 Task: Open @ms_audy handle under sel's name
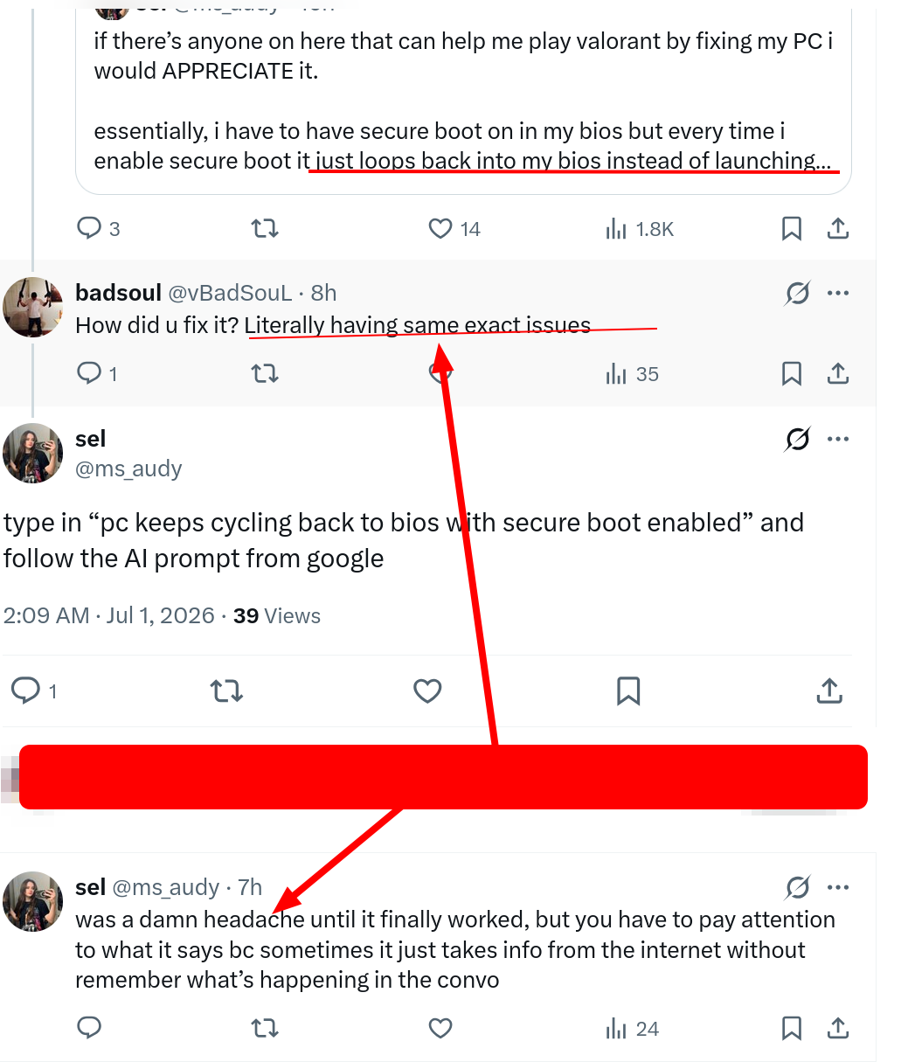(128, 469)
